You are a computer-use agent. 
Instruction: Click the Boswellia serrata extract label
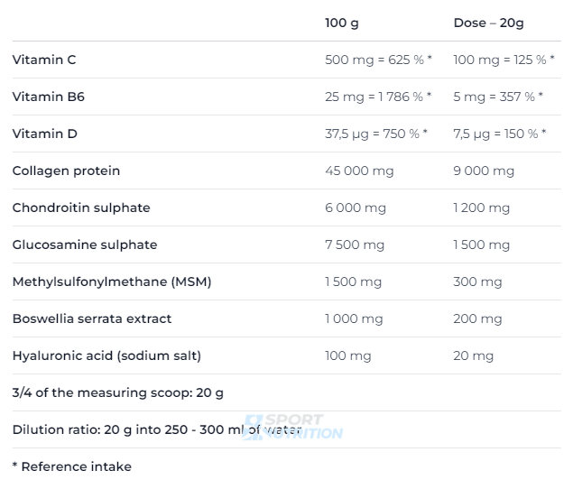92,318
